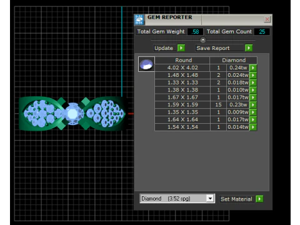Viewport: 300px width, 225px height.
Task: Click the green arrow for the 4.02 X 4.02 row
Action: click(253, 67)
